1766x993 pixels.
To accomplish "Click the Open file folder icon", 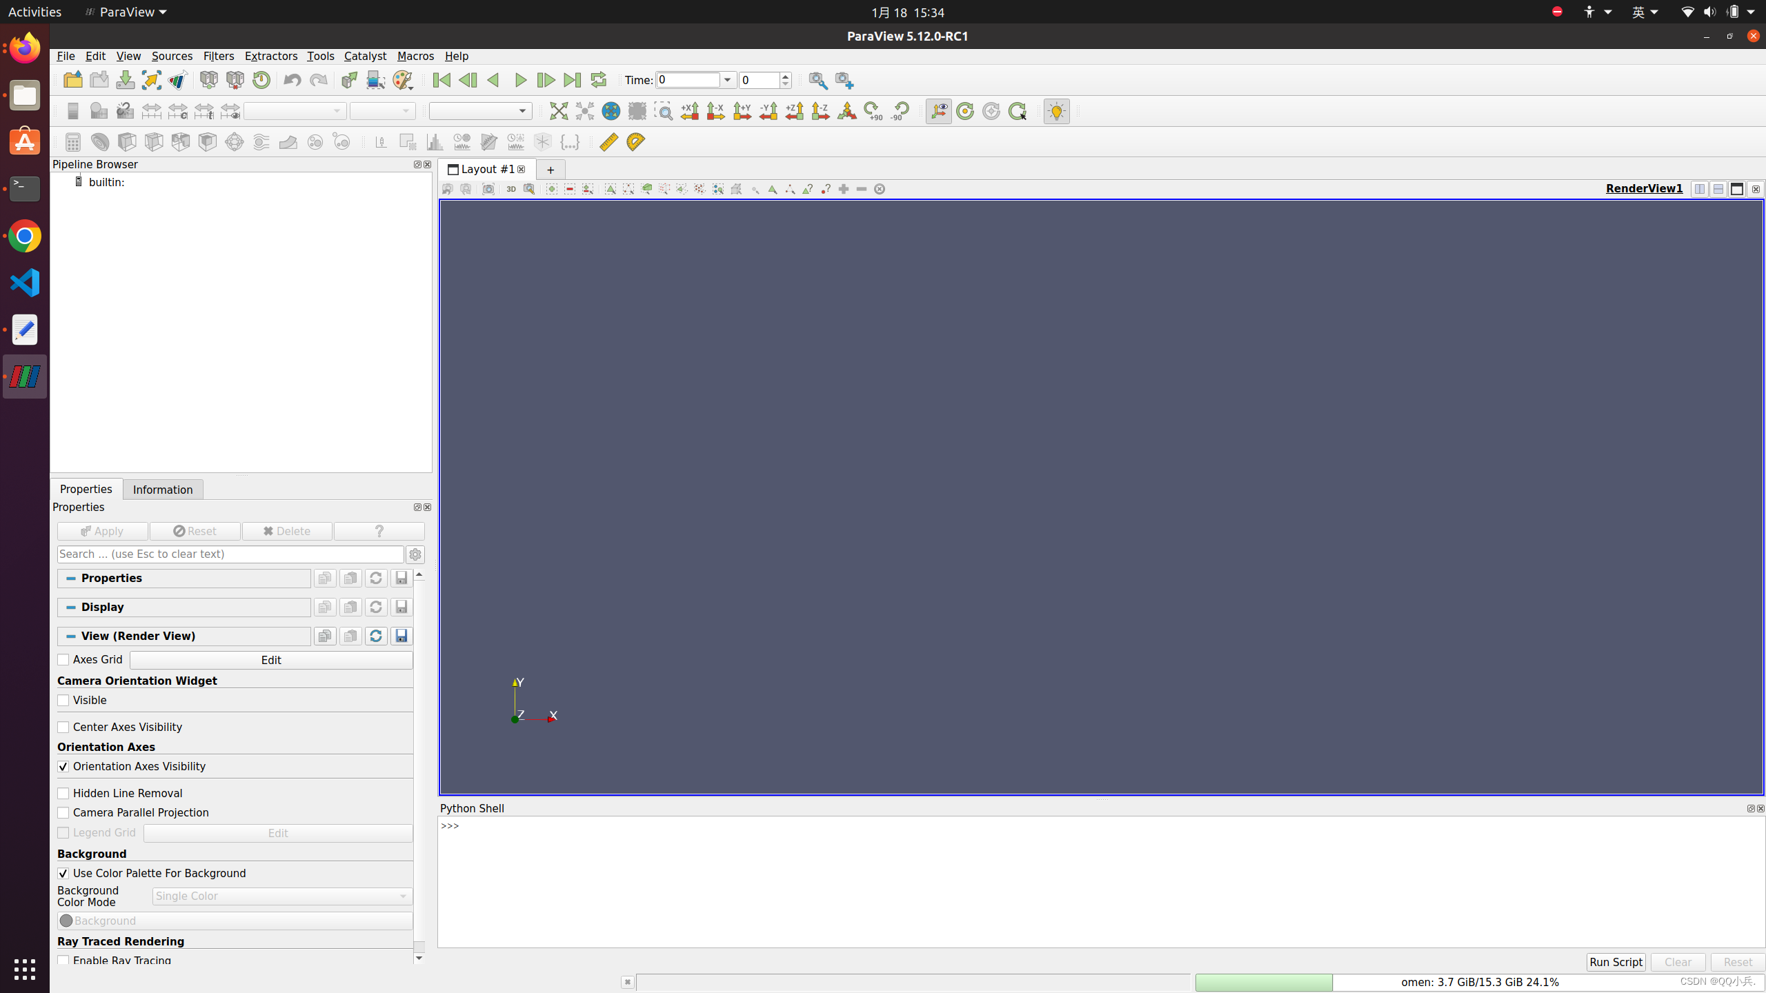I will pyautogui.click(x=73, y=80).
